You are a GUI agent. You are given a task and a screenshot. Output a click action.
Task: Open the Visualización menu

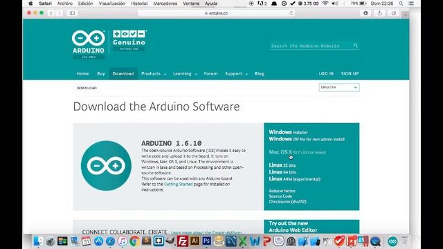coord(112,3)
